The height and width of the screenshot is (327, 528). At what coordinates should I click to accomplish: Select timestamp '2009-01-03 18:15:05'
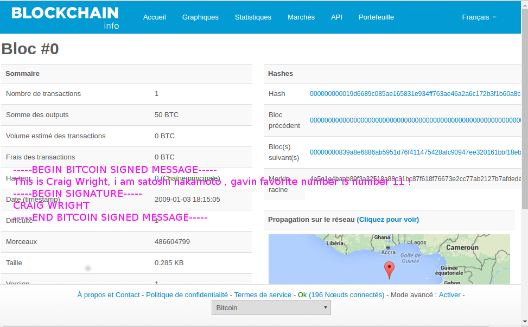click(x=187, y=199)
